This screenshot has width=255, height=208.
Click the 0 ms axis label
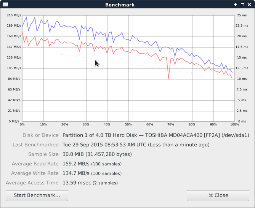(242, 121)
